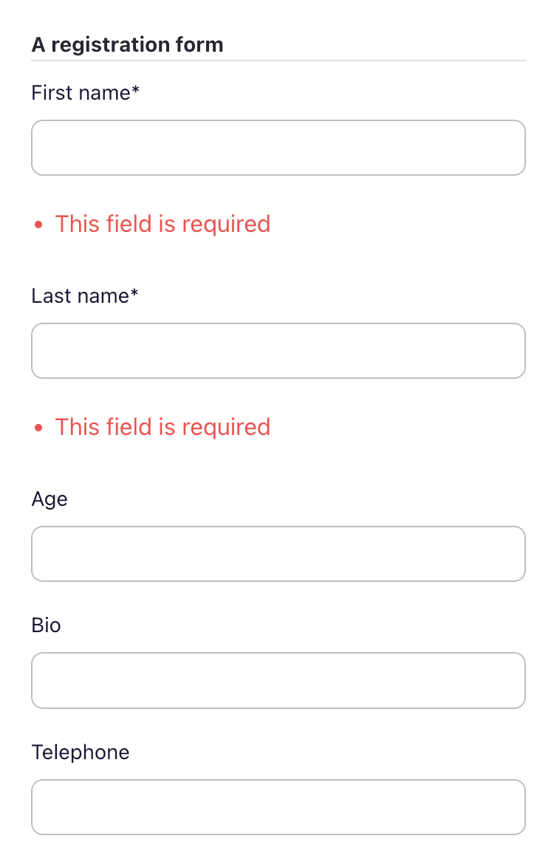The width and height of the screenshot is (557, 867).
Task: Click the 'A registration form' heading
Action: coord(127,45)
